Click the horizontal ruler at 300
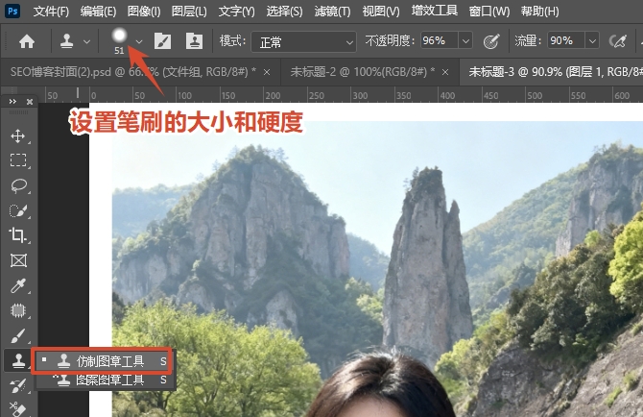 (360, 96)
